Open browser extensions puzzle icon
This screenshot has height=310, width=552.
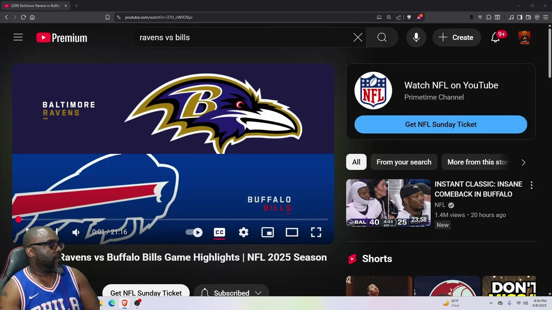[x=489, y=17]
